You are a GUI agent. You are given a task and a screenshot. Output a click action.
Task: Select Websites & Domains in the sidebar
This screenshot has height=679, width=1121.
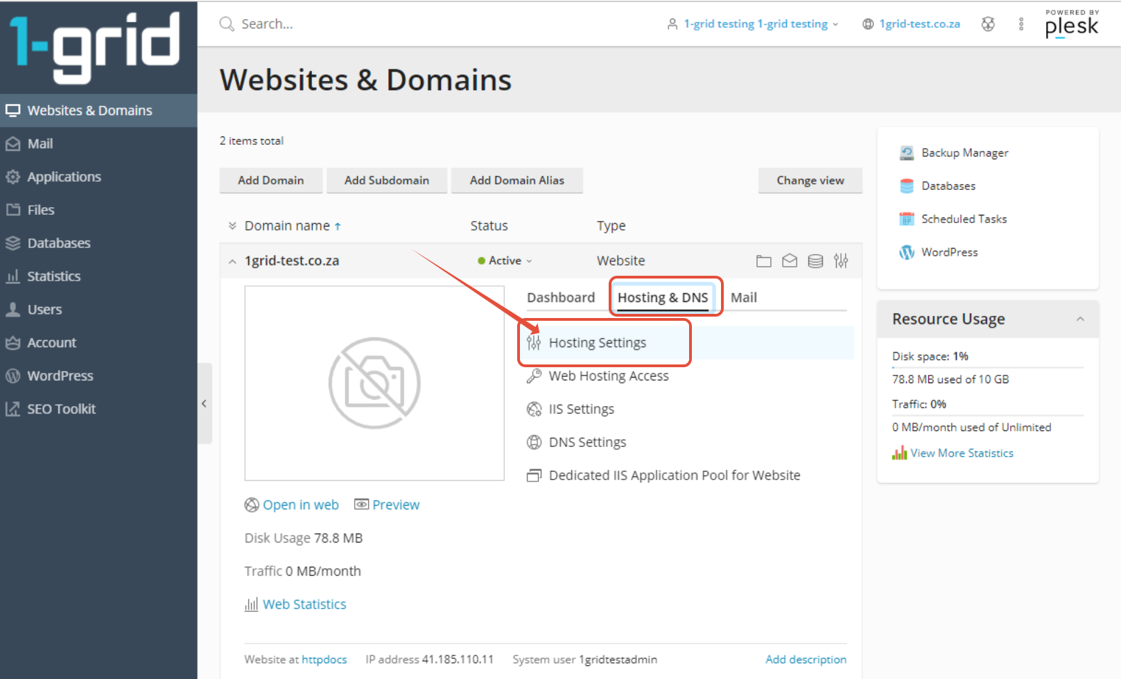pos(98,111)
